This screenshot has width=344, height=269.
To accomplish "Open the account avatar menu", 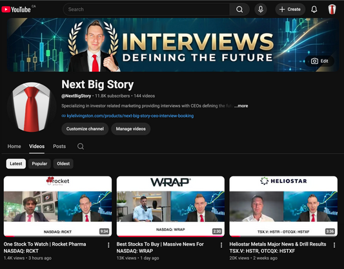I will 332,10.
